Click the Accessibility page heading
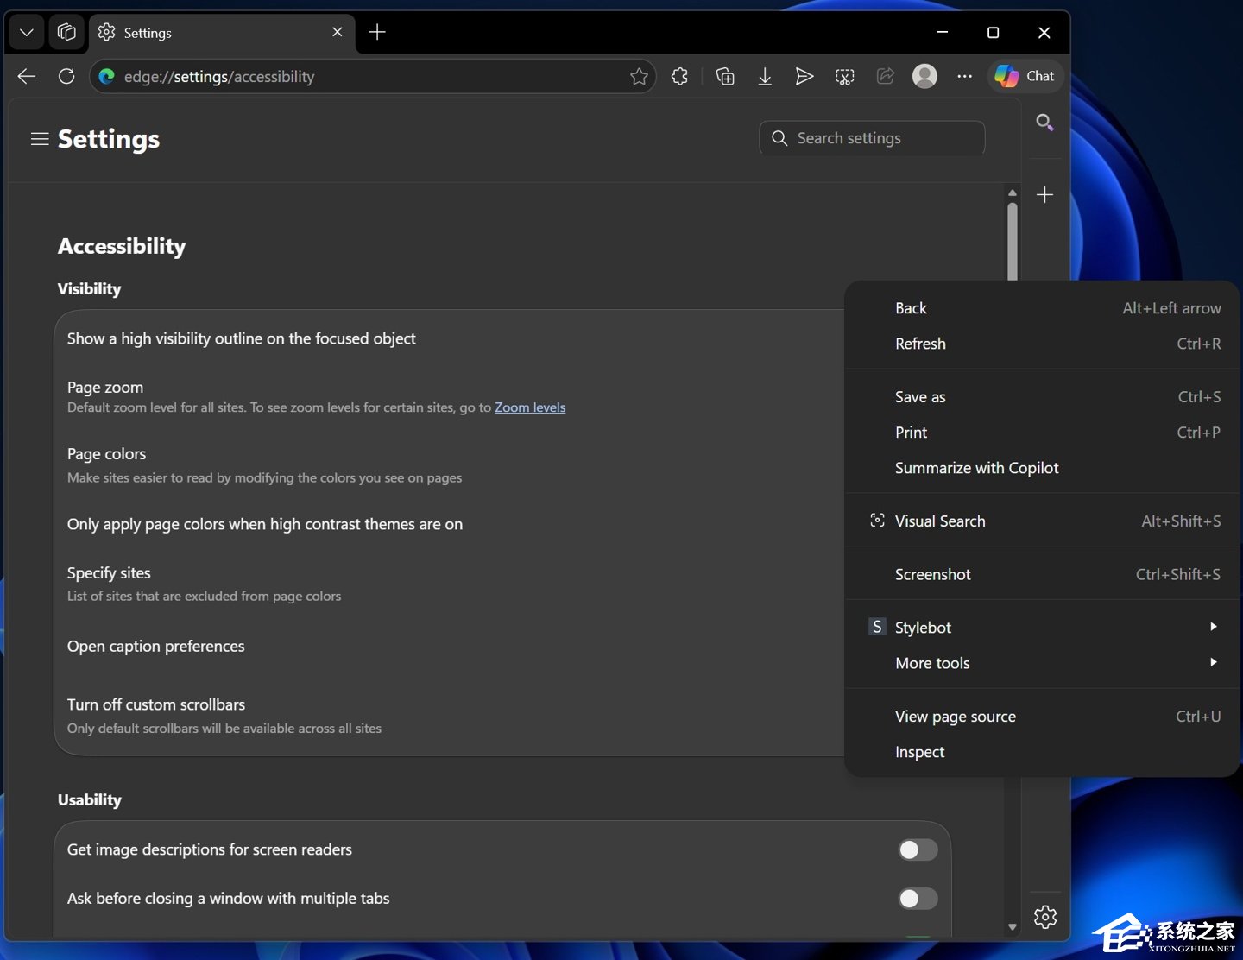 [122, 246]
